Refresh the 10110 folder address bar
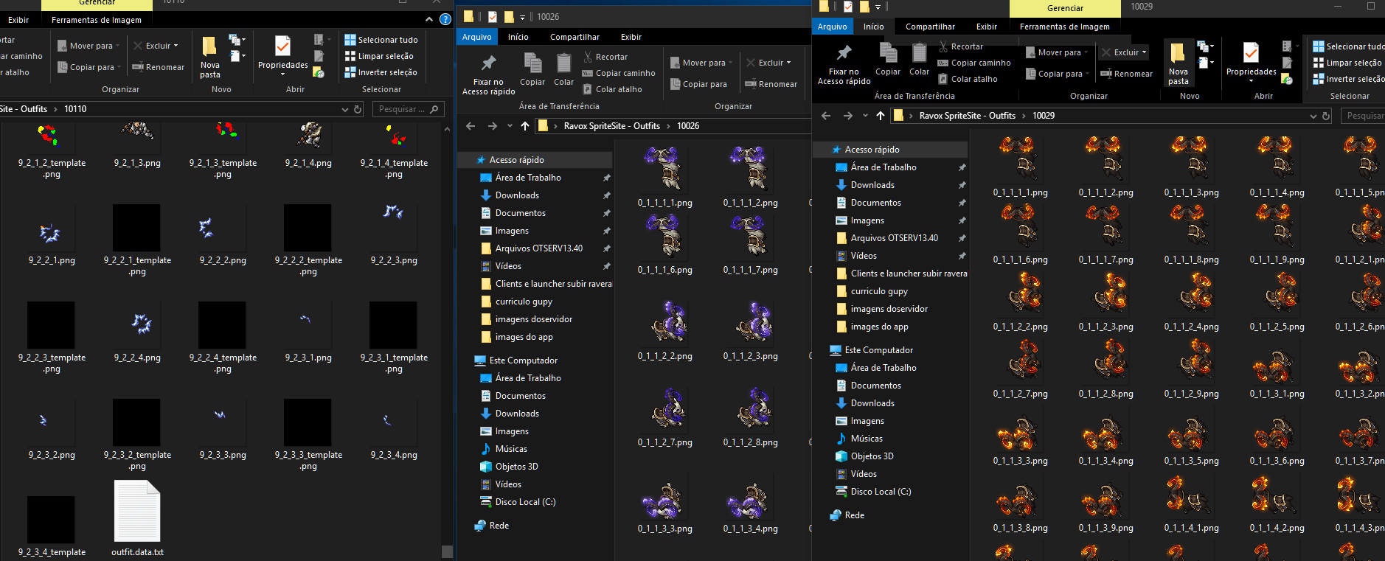 click(358, 109)
